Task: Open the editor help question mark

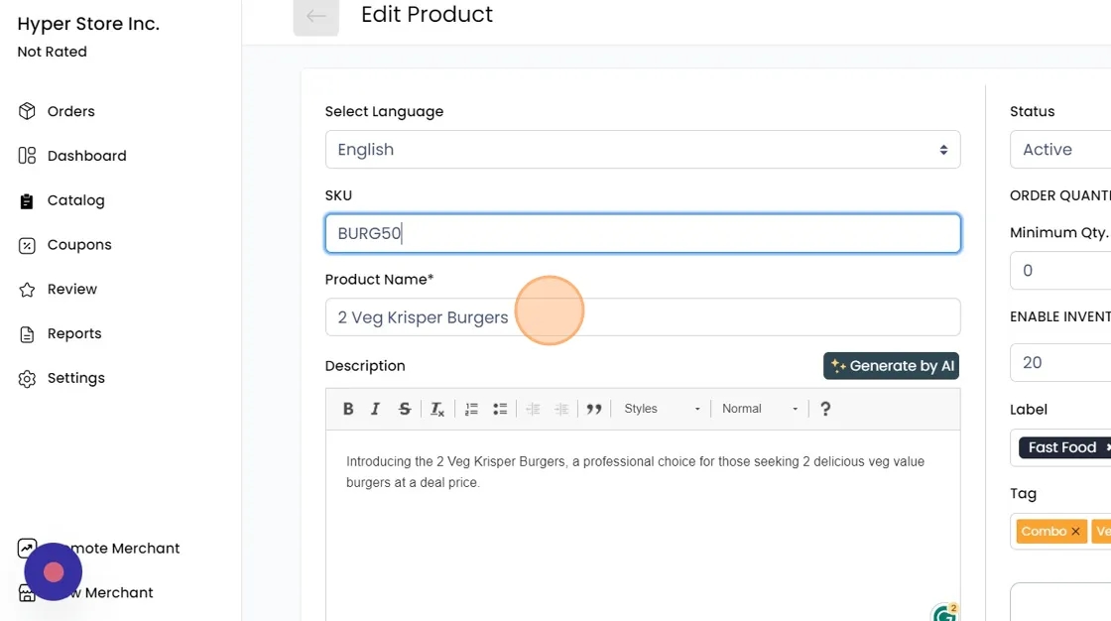Action: pyautogui.click(x=825, y=409)
